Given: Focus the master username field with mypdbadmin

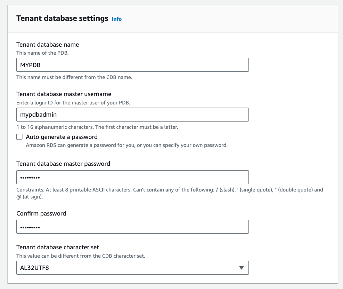Looking at the screenshot, I should coord(132,115).
